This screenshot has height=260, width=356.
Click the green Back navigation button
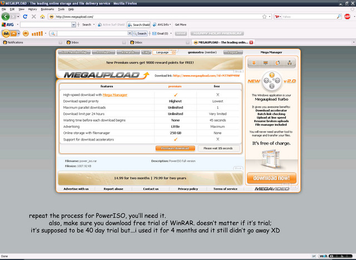[6, 17]
